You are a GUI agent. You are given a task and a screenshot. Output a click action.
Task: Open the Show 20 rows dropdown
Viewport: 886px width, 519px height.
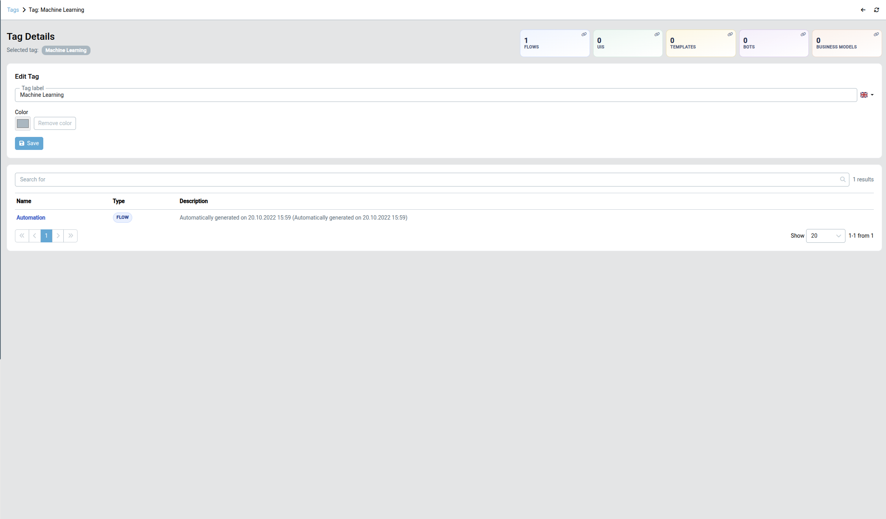coord(825,236)
